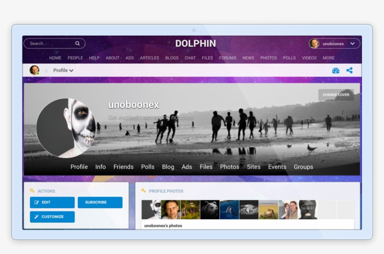Viewport: 384px width, 254px height.
Task: Open the PEOPLE menu item
Action: coord(75,58)
